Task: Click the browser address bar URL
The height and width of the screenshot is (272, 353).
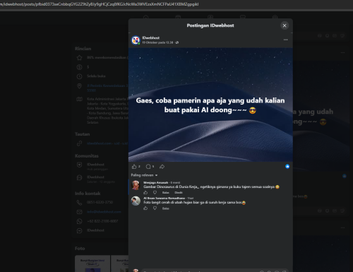Action: (x=100, y=4)
